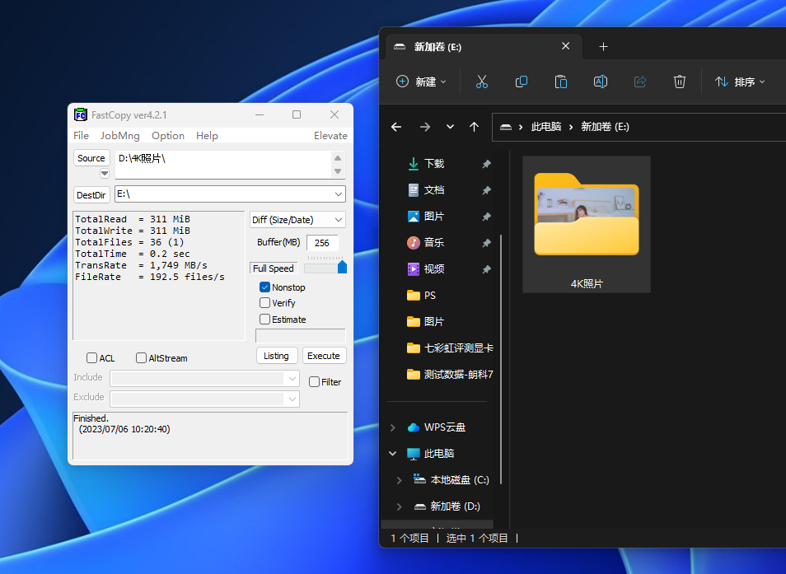
Task: Expand the 新加卷 (D:) tree node
Action: click(x=400, y=506)
